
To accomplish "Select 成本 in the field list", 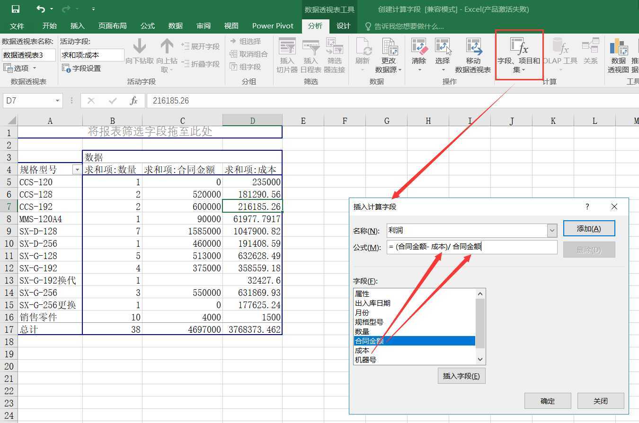I will [x=415, y=350].
